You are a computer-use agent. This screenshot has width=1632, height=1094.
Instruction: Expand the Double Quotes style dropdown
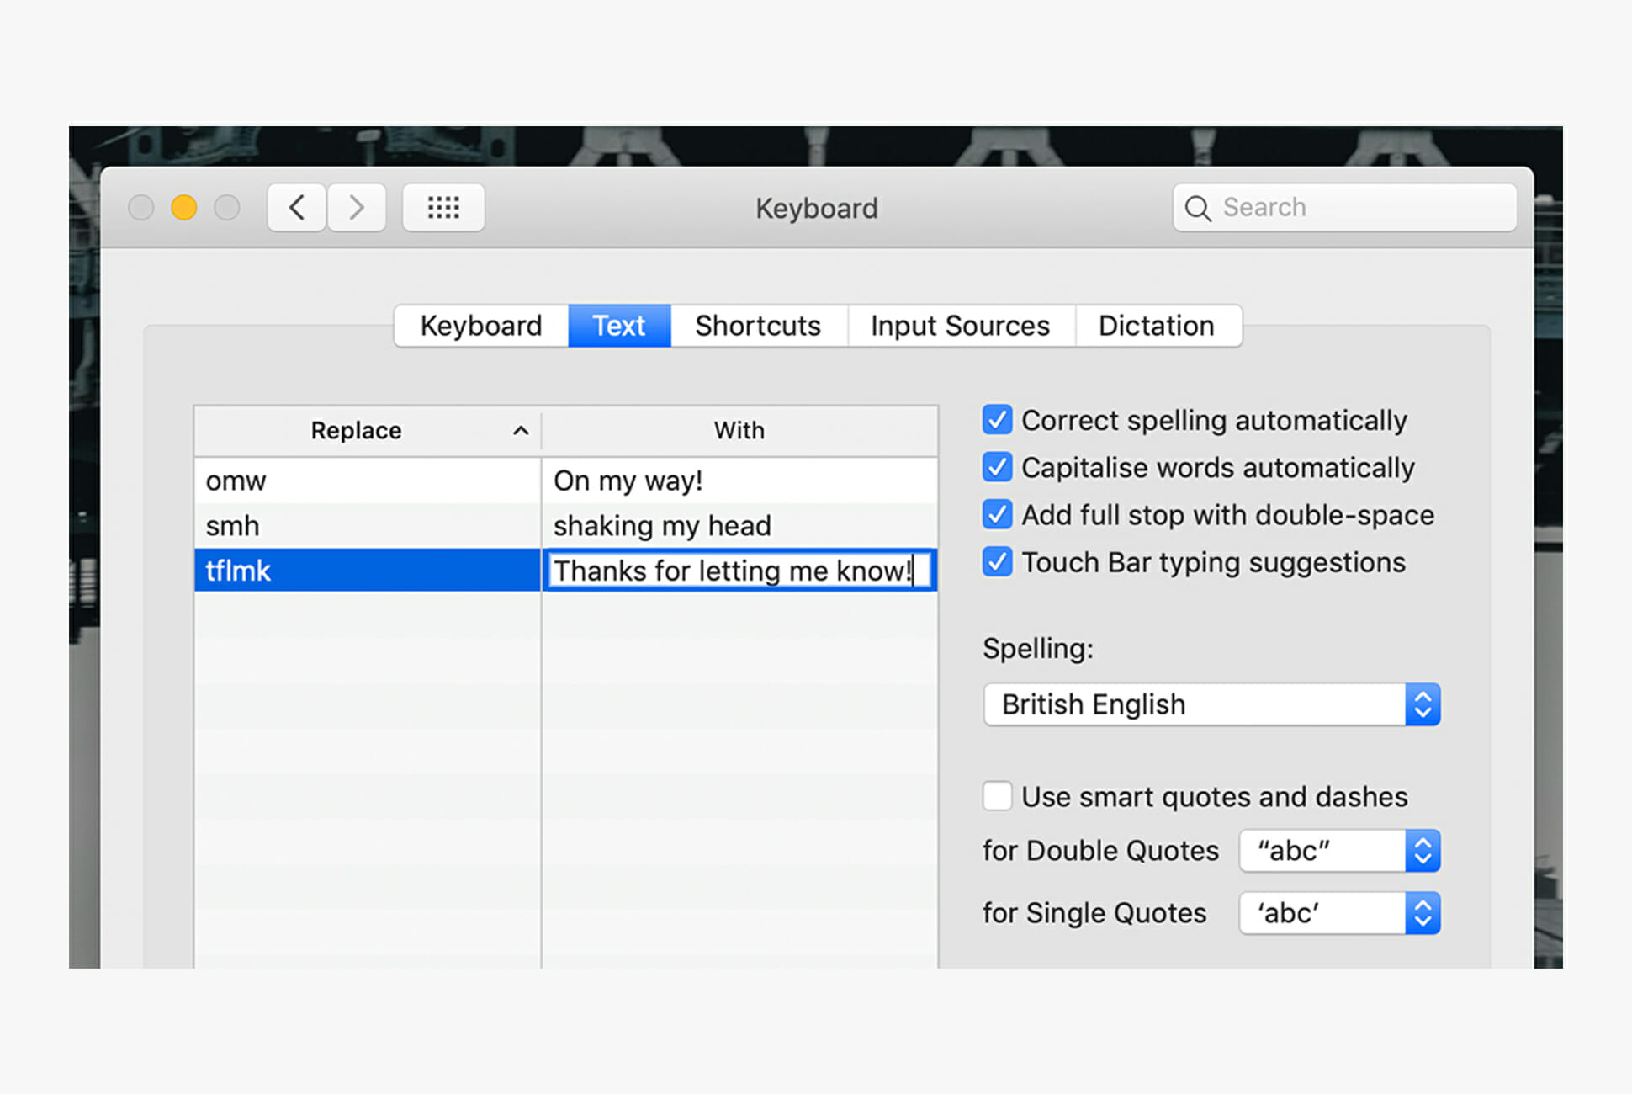(x=1339, y=851)
